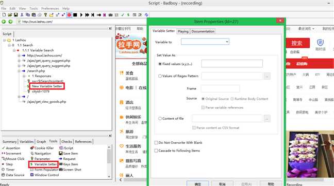Click in the Fixed values input field
This screenshot has width=334, height=186.
232,64
